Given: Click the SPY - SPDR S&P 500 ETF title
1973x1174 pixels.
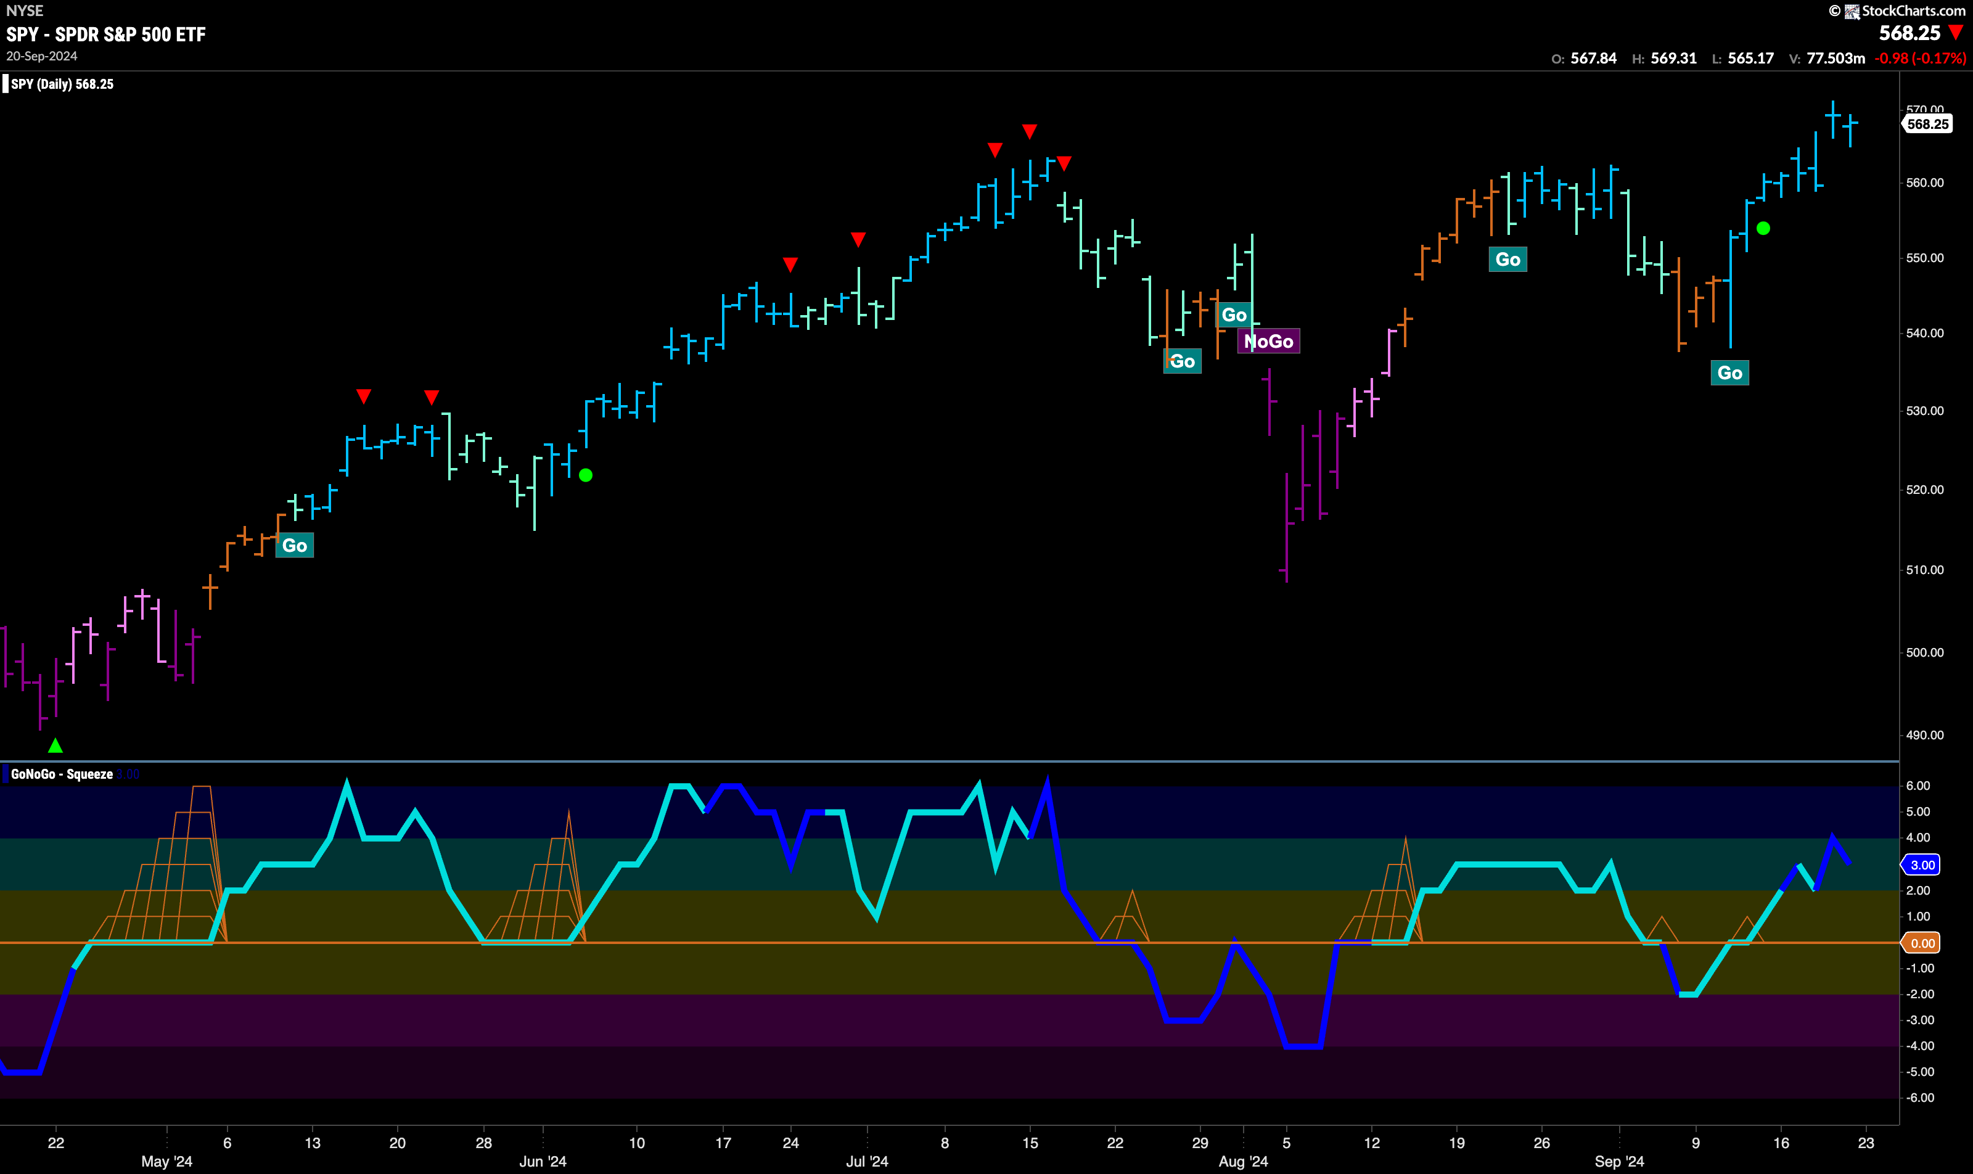Looking at the screenshot, I should 106,34.
